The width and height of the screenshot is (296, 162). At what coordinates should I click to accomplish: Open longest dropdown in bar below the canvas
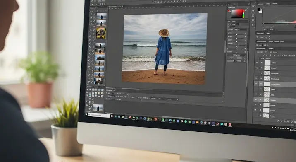(x=172, y=99)
